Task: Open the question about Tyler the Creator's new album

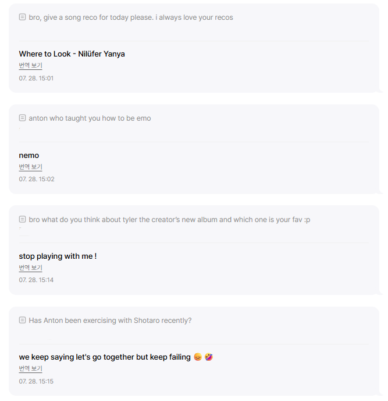Action: 169,220
